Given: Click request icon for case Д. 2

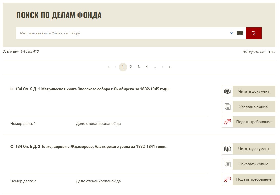Looking at the screenshot, I should [x=227, y=179].
